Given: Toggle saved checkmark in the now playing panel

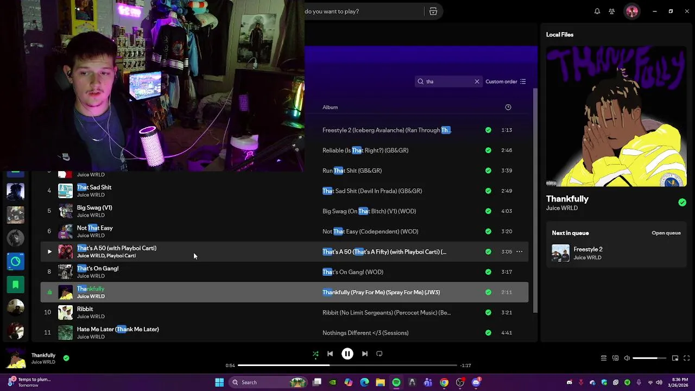Looking at the screenshot, I should [682, 203].
